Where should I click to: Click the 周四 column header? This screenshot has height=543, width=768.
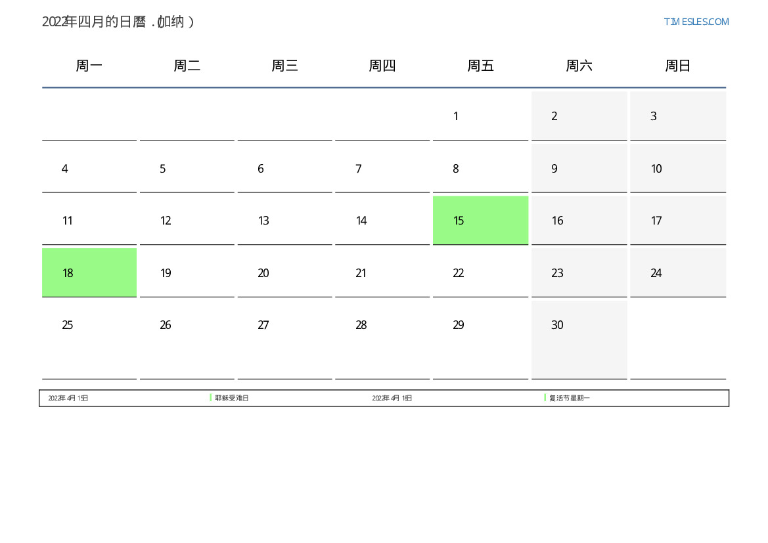click(382, 66)
